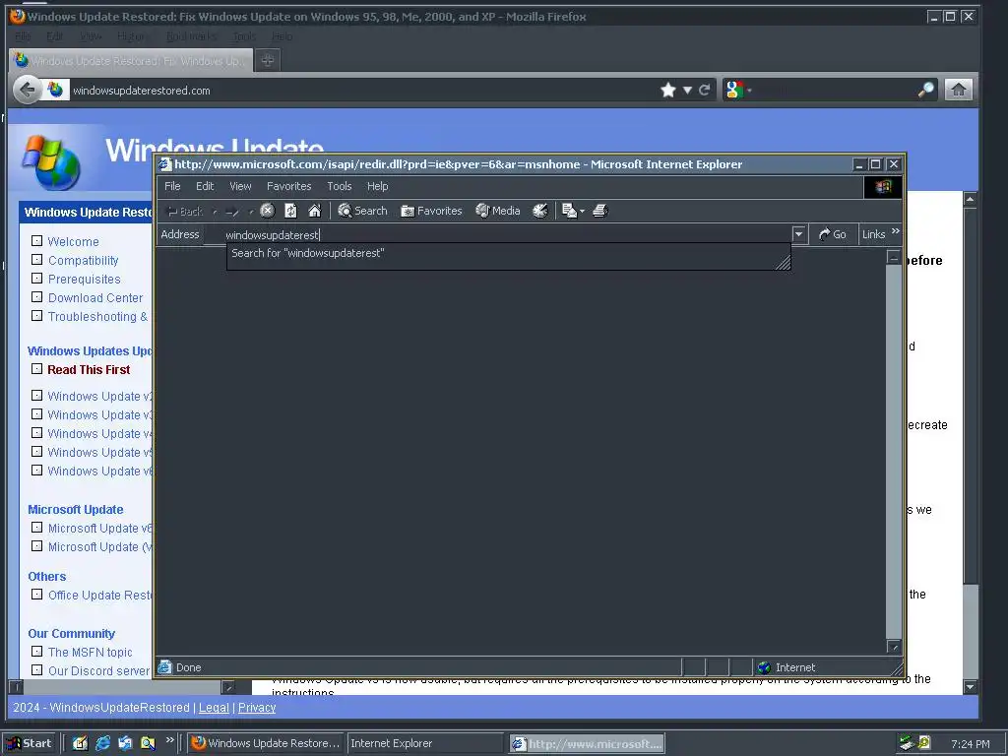Select the Windows Update Restored Firefox tab
The height and width of the screenshot is (756, 1008).
(131, 60)
